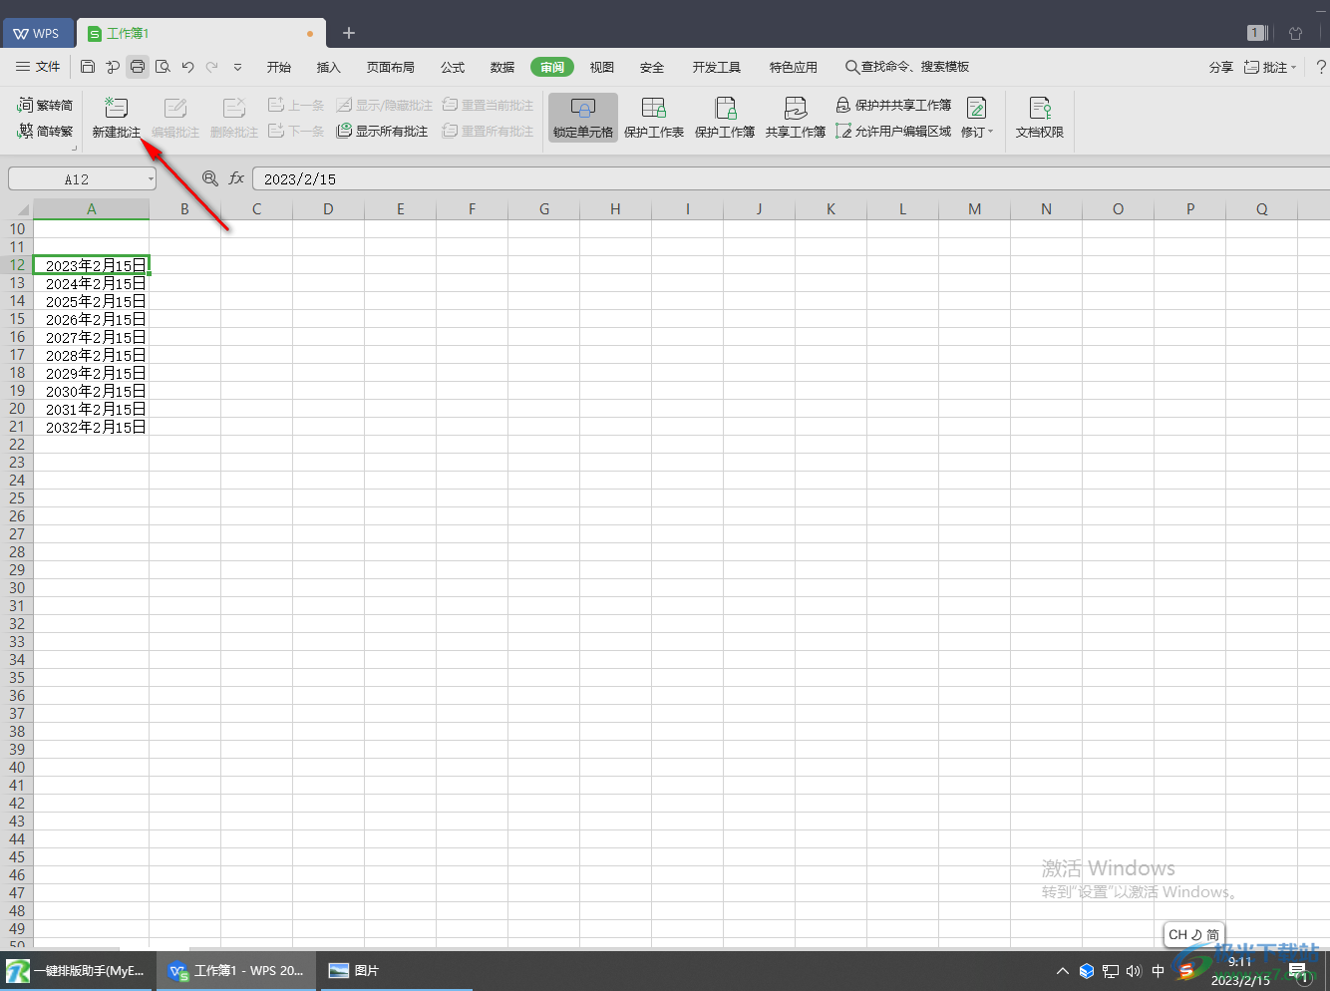Click the 新建批注 (New Comment) button
The height and width of the screenshot is (991, 1330).
pyautogui.click(x=117, y=118)
